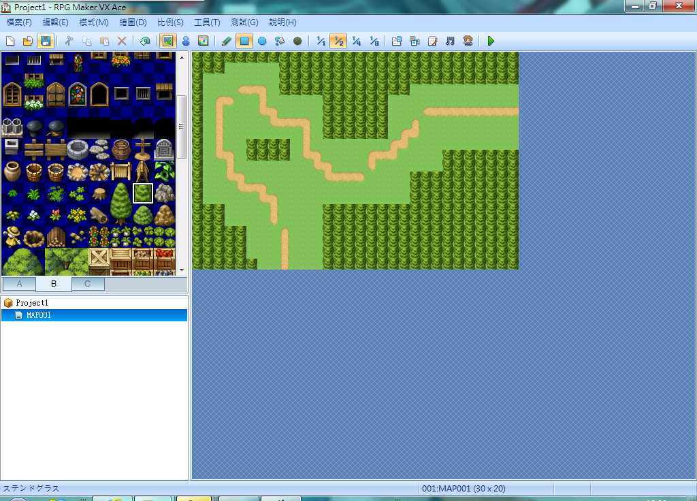Pick the clay pot tile
This screenshot has width=697, height=501.
[x=12, y=171]
